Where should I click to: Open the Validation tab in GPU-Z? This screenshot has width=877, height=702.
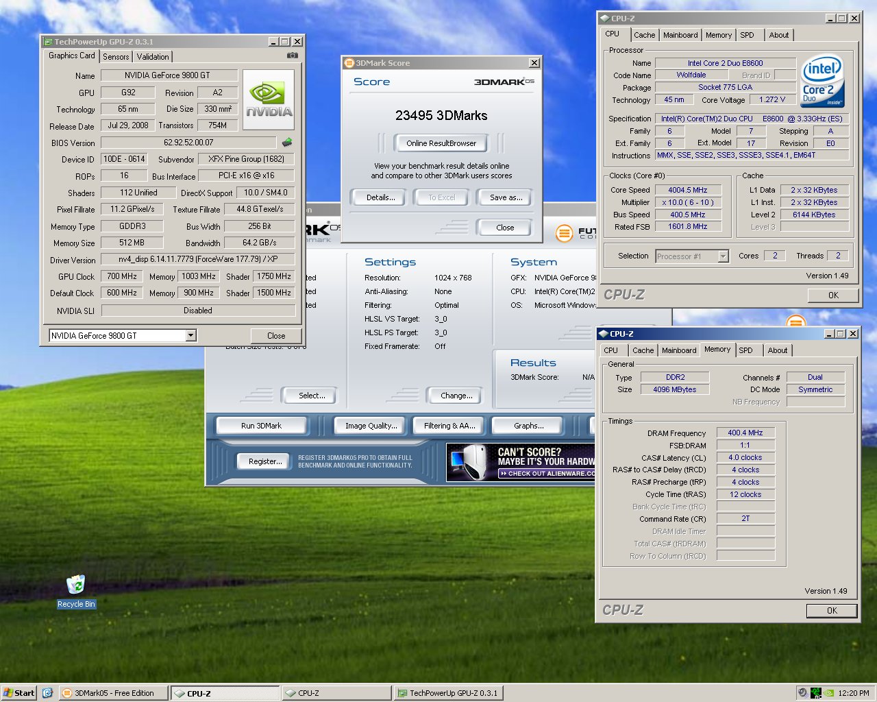152,57
